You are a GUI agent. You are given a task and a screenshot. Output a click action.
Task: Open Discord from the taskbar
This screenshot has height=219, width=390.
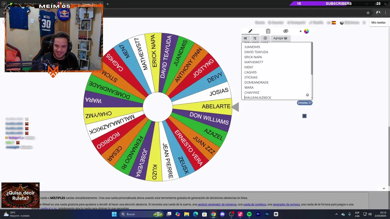point(222,214)
